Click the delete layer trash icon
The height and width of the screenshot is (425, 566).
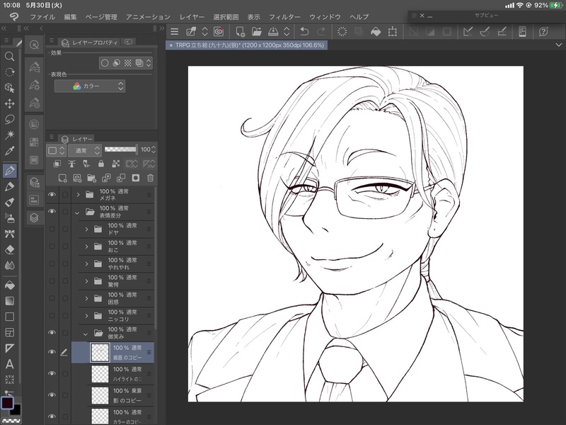click(x=149, y=178)
